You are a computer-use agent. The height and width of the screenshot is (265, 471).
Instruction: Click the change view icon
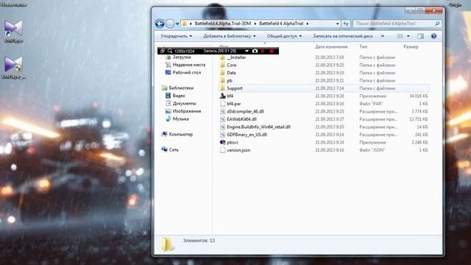[400, 36]
